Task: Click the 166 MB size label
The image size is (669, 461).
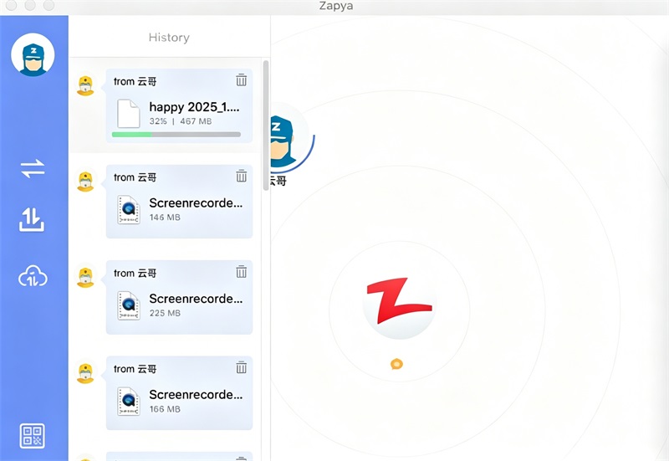Action: [165, 409]
